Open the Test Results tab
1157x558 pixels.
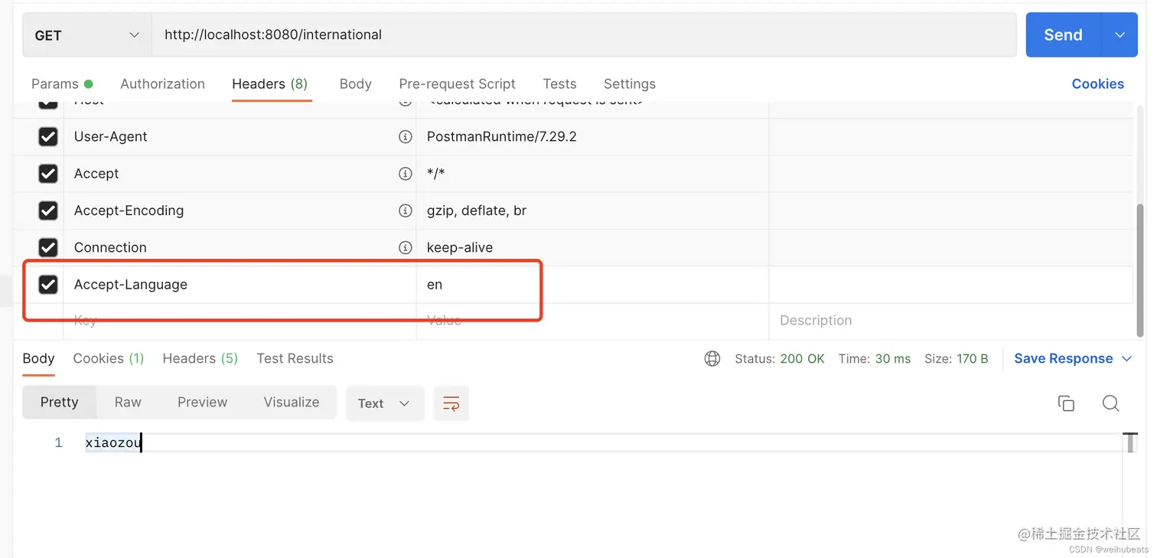tap(295, 358)
